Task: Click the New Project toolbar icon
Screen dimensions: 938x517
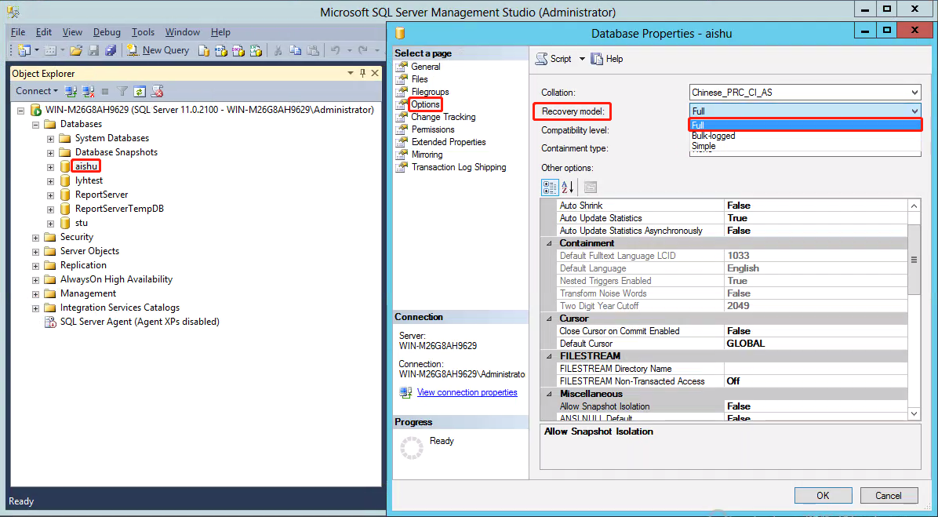Action: 24,50
